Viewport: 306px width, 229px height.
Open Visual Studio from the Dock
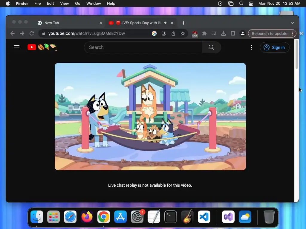(228, 217)
